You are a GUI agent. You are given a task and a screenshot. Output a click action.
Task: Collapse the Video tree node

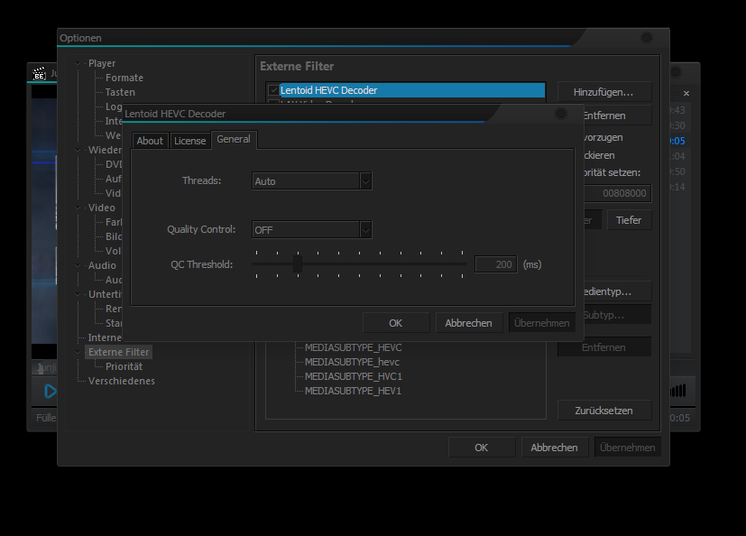[78, 208]
